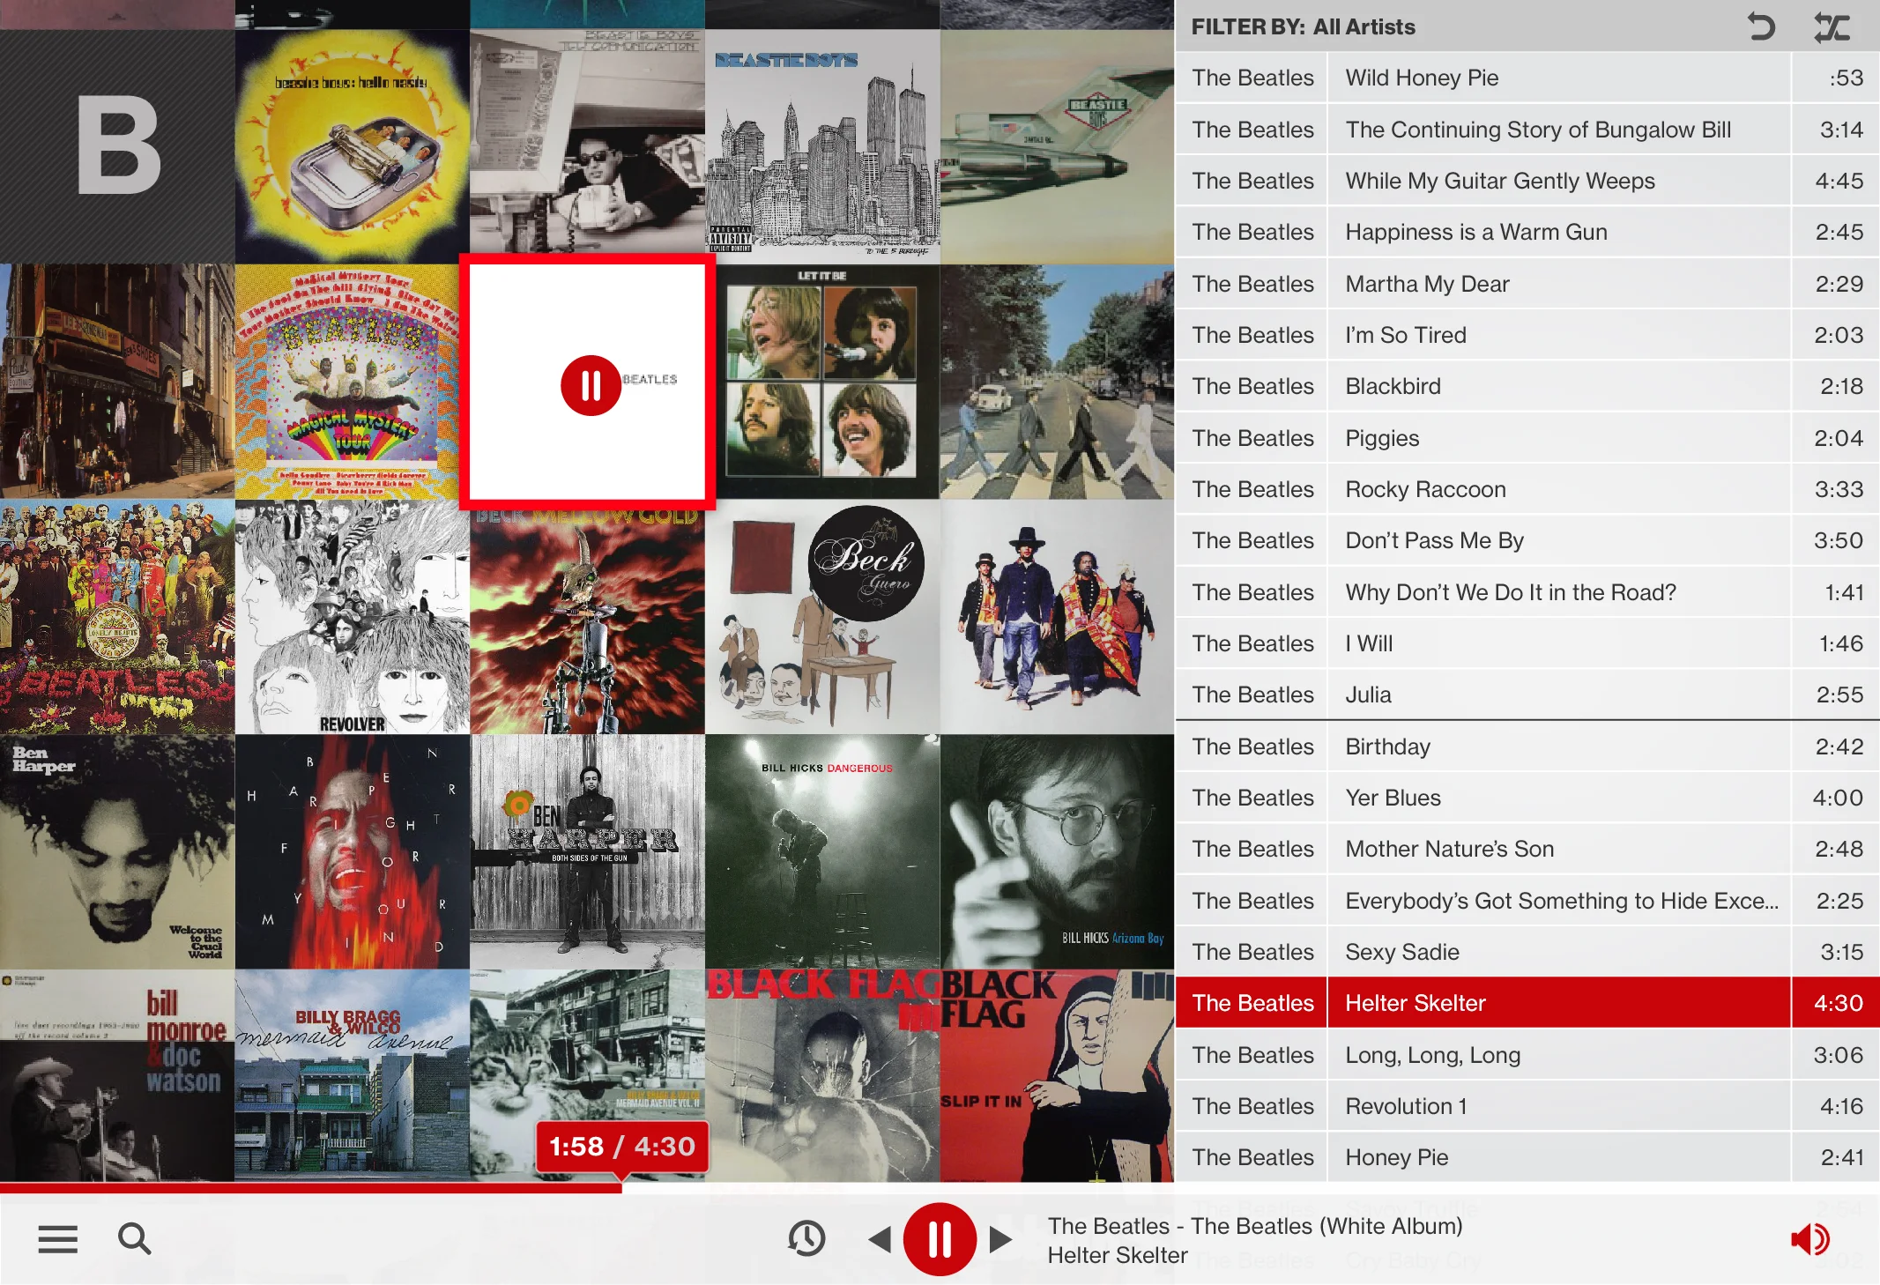Skip to next track arrow
Screen dimensions: 1880x1285
1000,1239
